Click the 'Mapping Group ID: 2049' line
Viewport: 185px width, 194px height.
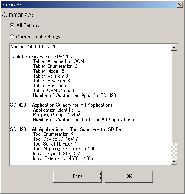click(x=57, y=115)
